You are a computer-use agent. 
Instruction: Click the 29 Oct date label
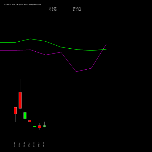[39, 145]
